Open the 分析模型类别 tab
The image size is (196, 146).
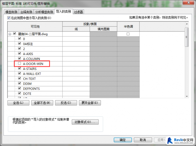pyautogui.click(x=44, y=12)
